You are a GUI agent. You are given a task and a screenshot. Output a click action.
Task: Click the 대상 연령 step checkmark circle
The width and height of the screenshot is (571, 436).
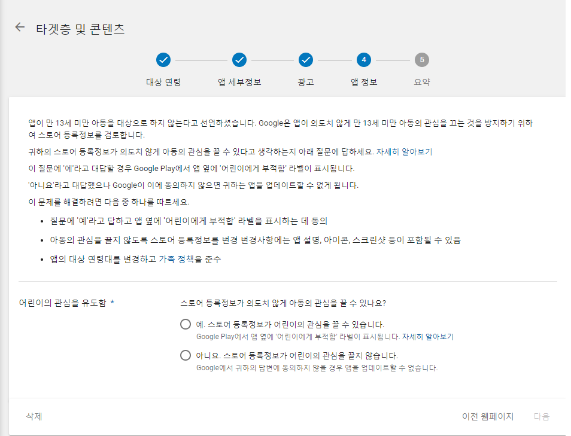163,60
